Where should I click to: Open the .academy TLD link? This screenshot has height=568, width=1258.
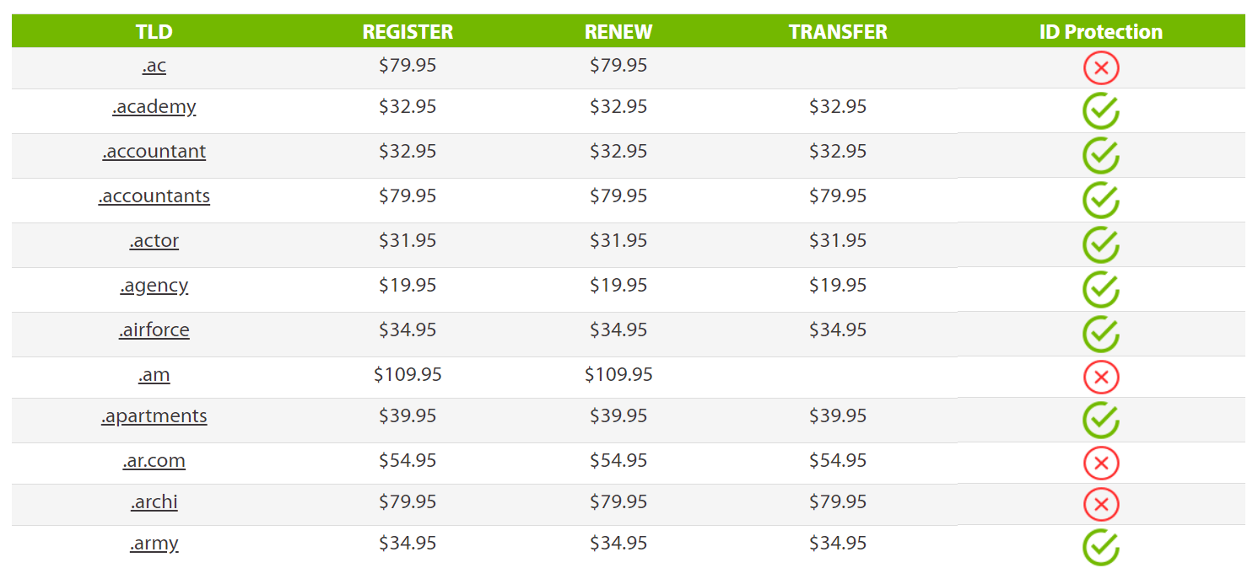point(154,107)
